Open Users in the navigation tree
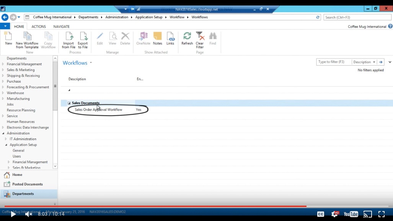Screen dimensions: 393x221 pyautogui.click(x=17, y=156)
